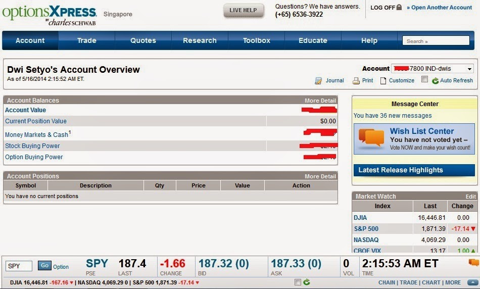Collapse the quote bar with the blue arrow button
480x289 pixels.
(x=473, y=282)
